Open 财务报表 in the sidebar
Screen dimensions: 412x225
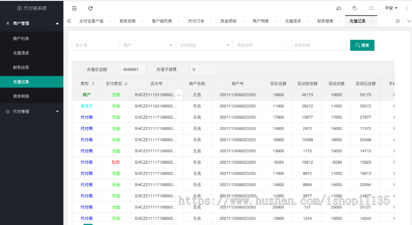point(32,68)
